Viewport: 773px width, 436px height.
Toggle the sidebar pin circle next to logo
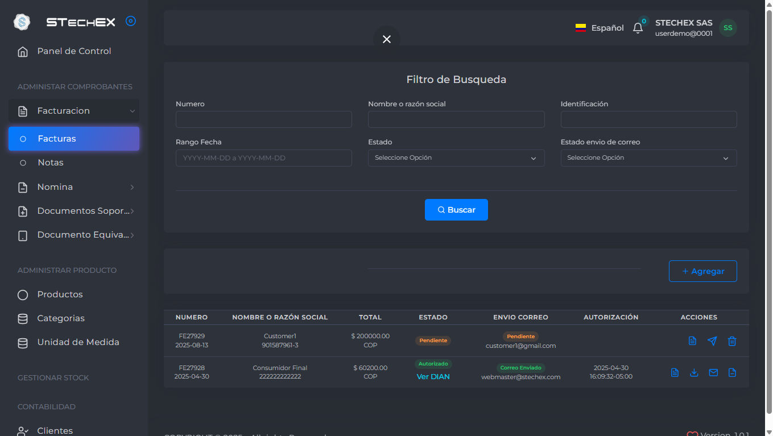click(130, 21)
